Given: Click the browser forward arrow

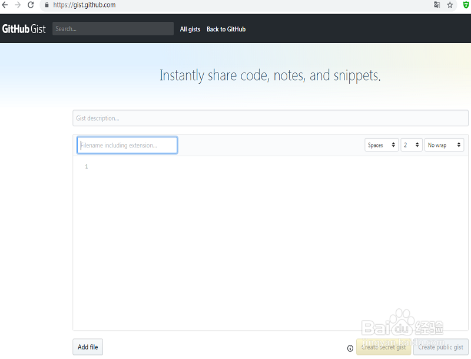Looking at the screenshot, I should 18,5.
